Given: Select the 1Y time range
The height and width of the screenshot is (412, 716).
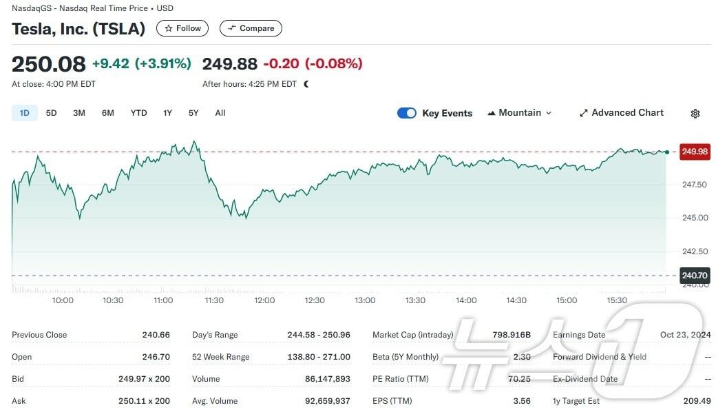Looking at the screenshot, I should [167, 113].
